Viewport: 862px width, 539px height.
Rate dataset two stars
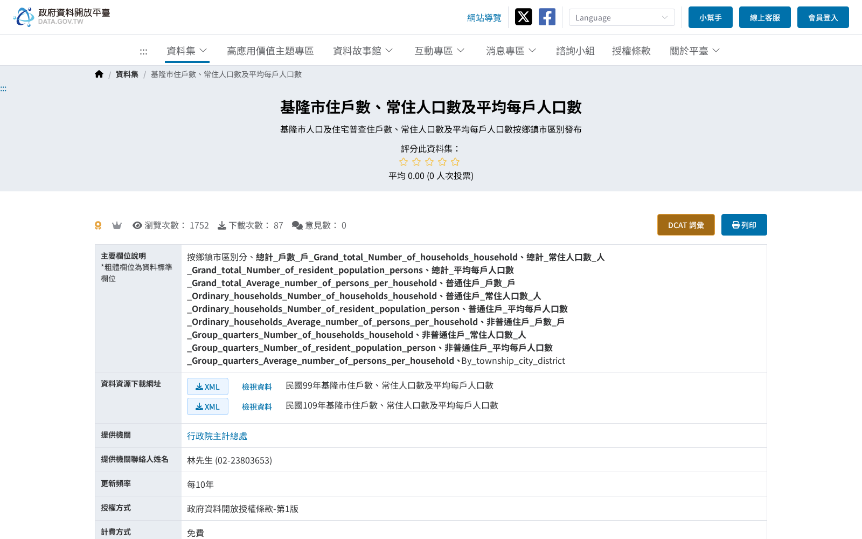point(416,162)
